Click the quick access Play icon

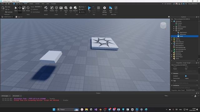pyautogui.click(x=14, y=4)
